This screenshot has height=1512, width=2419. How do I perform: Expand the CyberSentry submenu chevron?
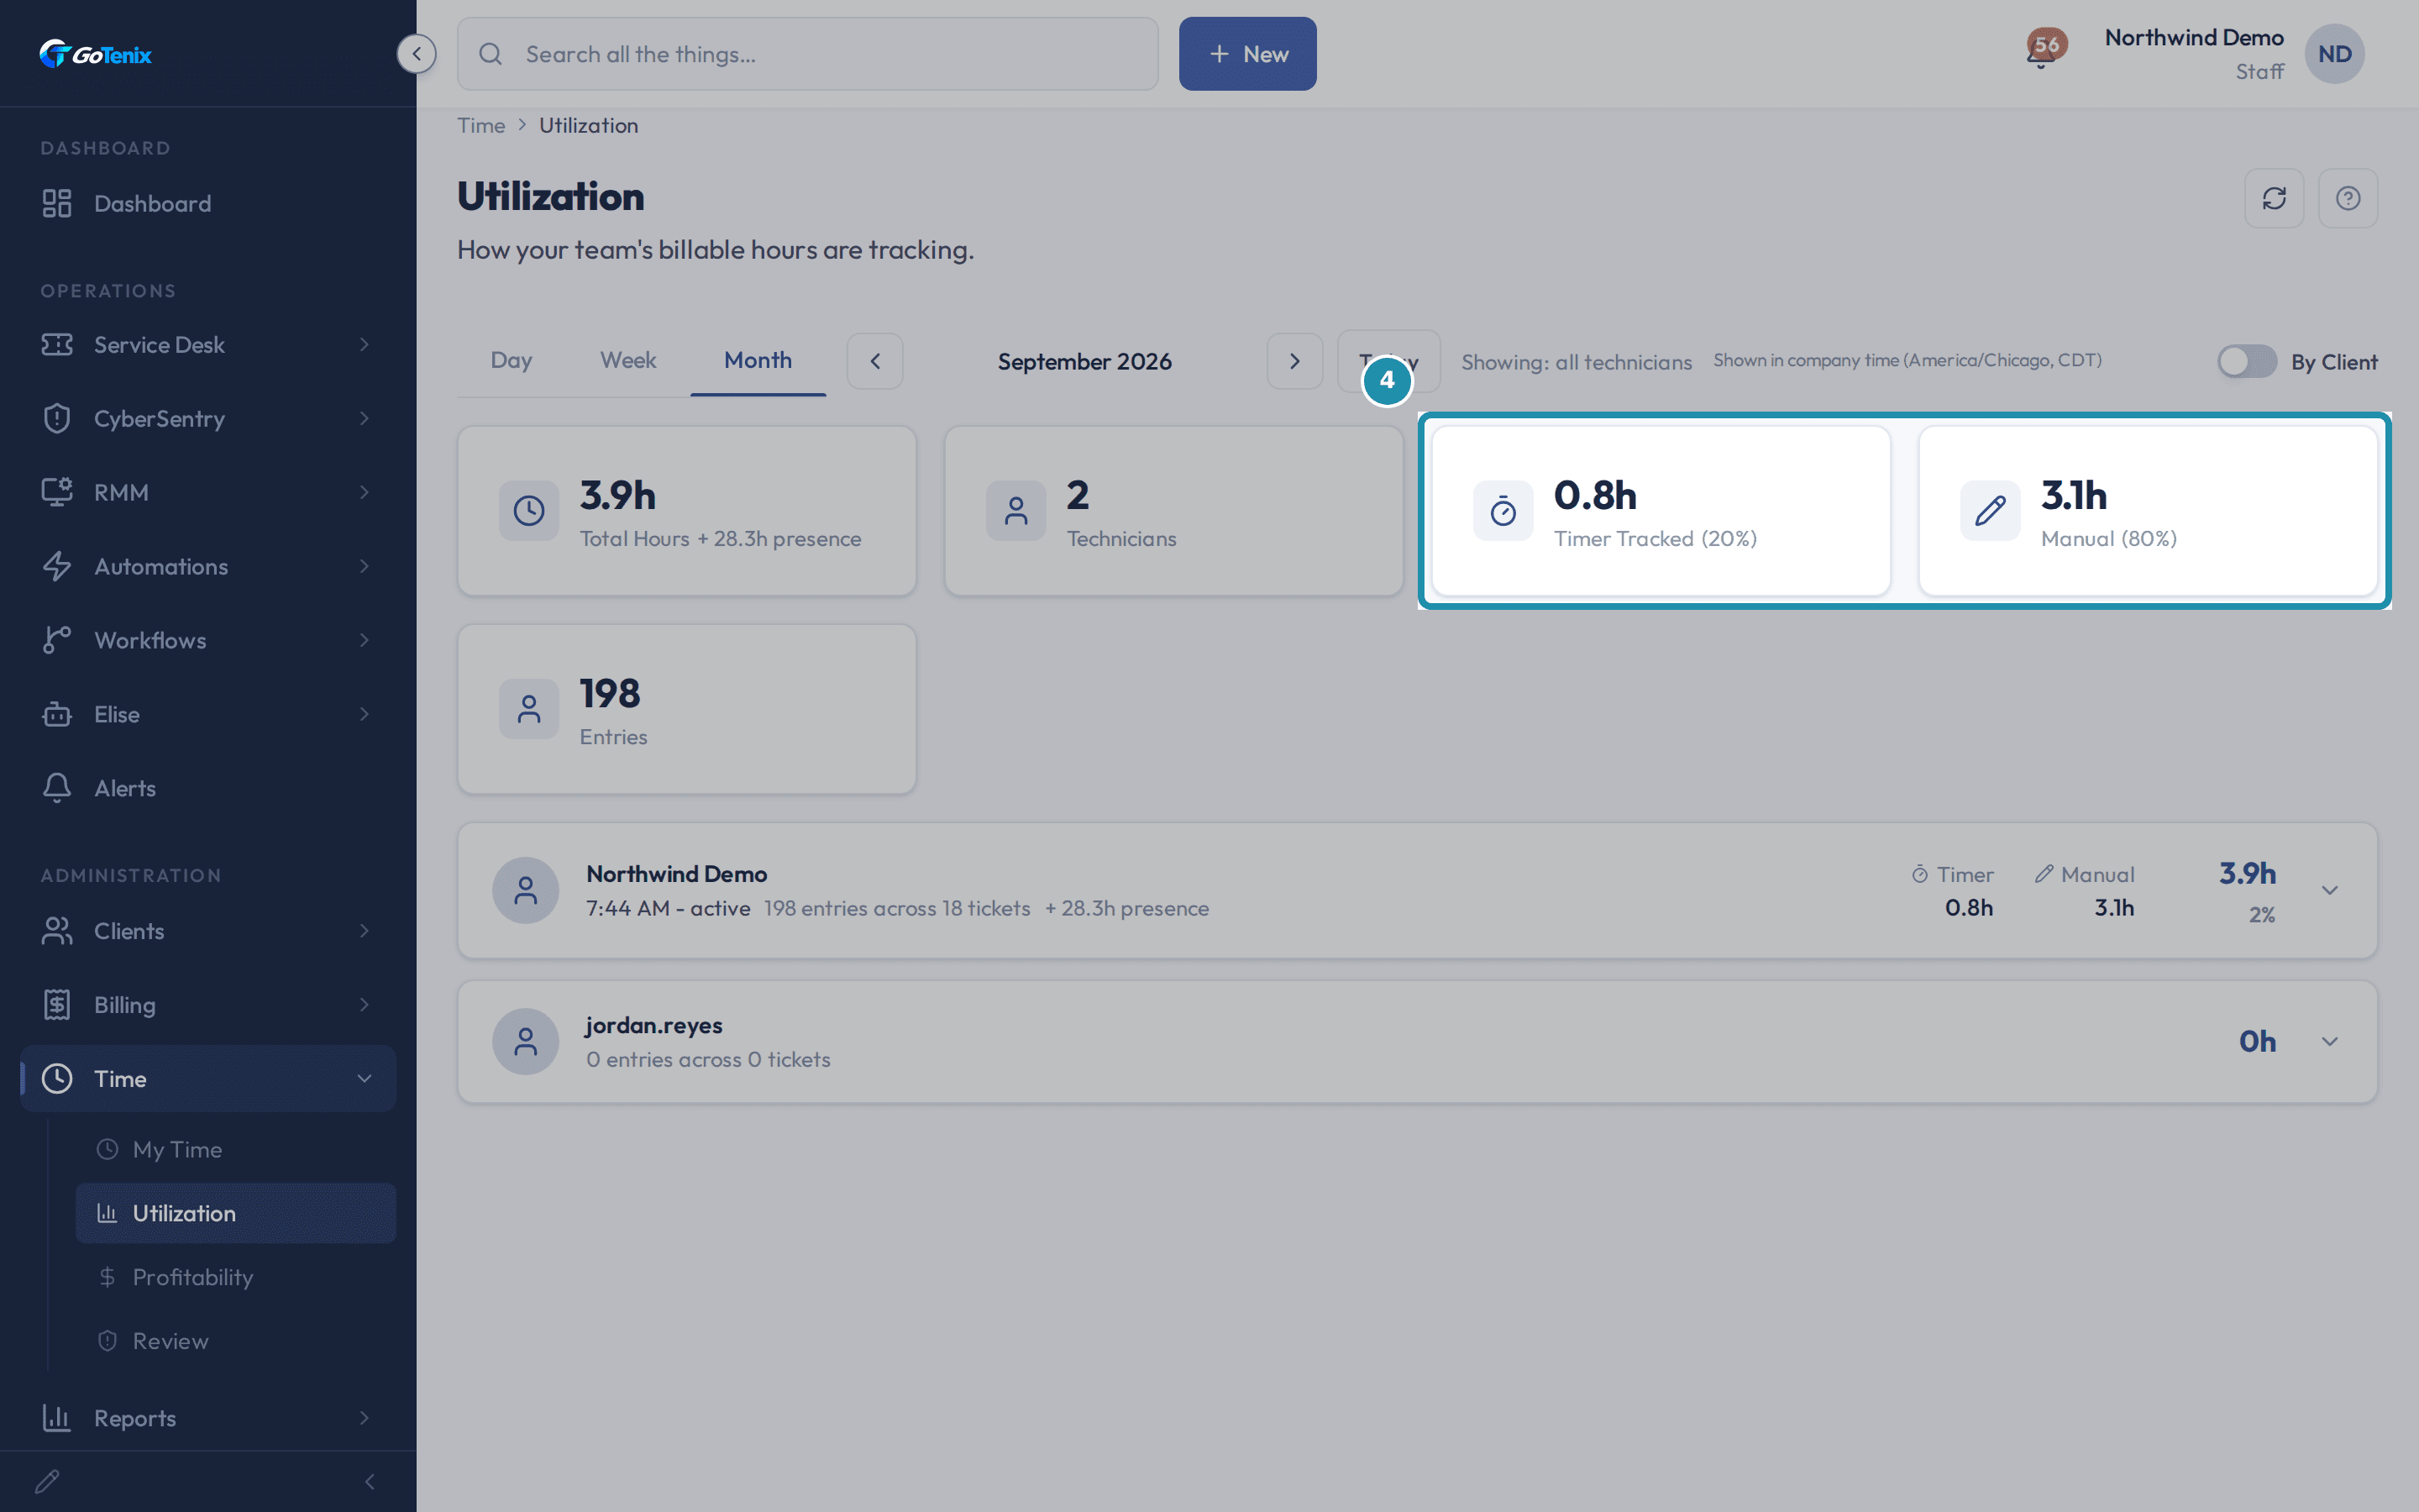click(x=365, y=418)
